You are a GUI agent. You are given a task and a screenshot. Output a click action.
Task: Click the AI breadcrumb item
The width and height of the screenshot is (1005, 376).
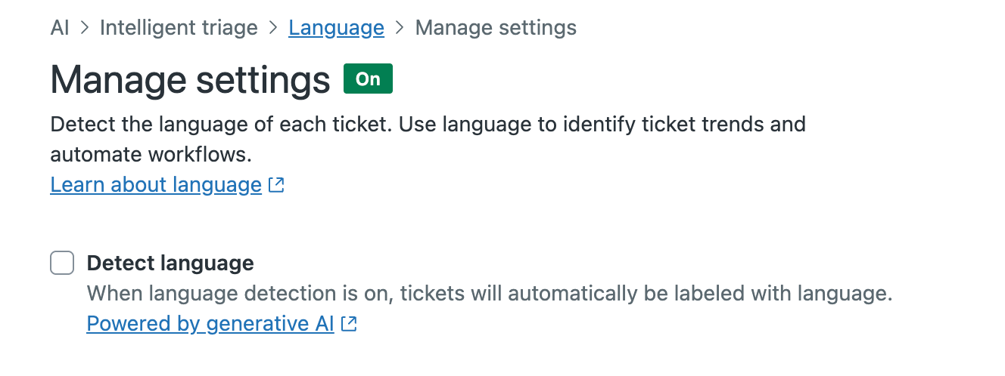tap(60, 28)
